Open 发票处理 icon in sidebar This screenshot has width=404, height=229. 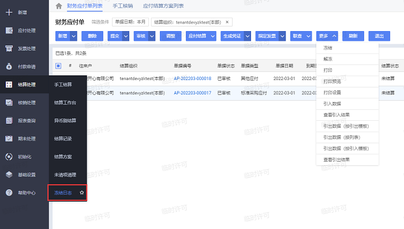pyautogui.click(x=9, y=48)
